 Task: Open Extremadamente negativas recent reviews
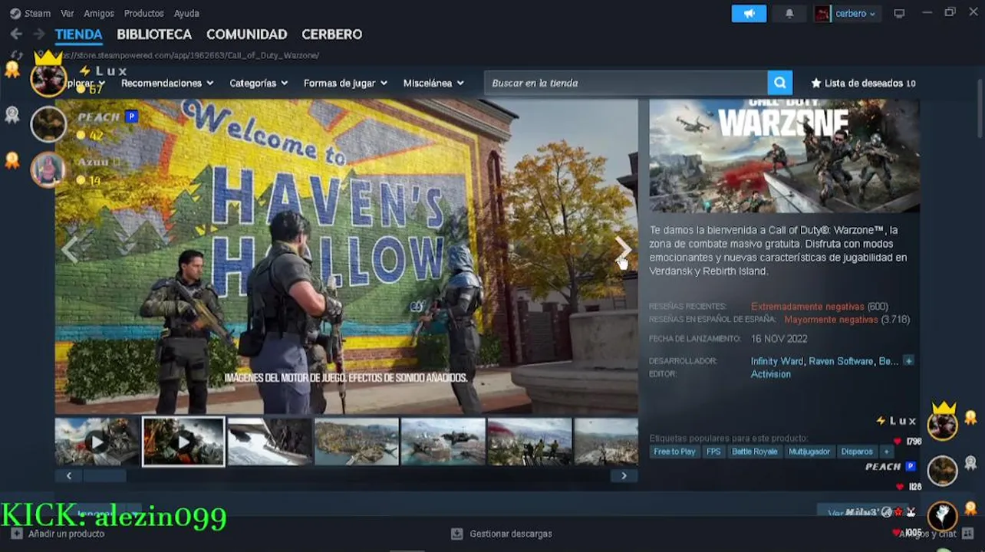point(807,307)
